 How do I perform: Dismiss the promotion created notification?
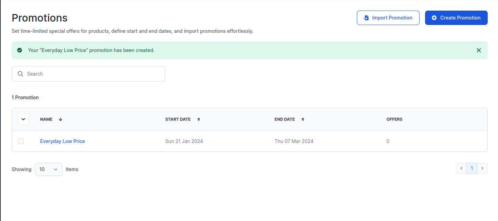point(479,50)
